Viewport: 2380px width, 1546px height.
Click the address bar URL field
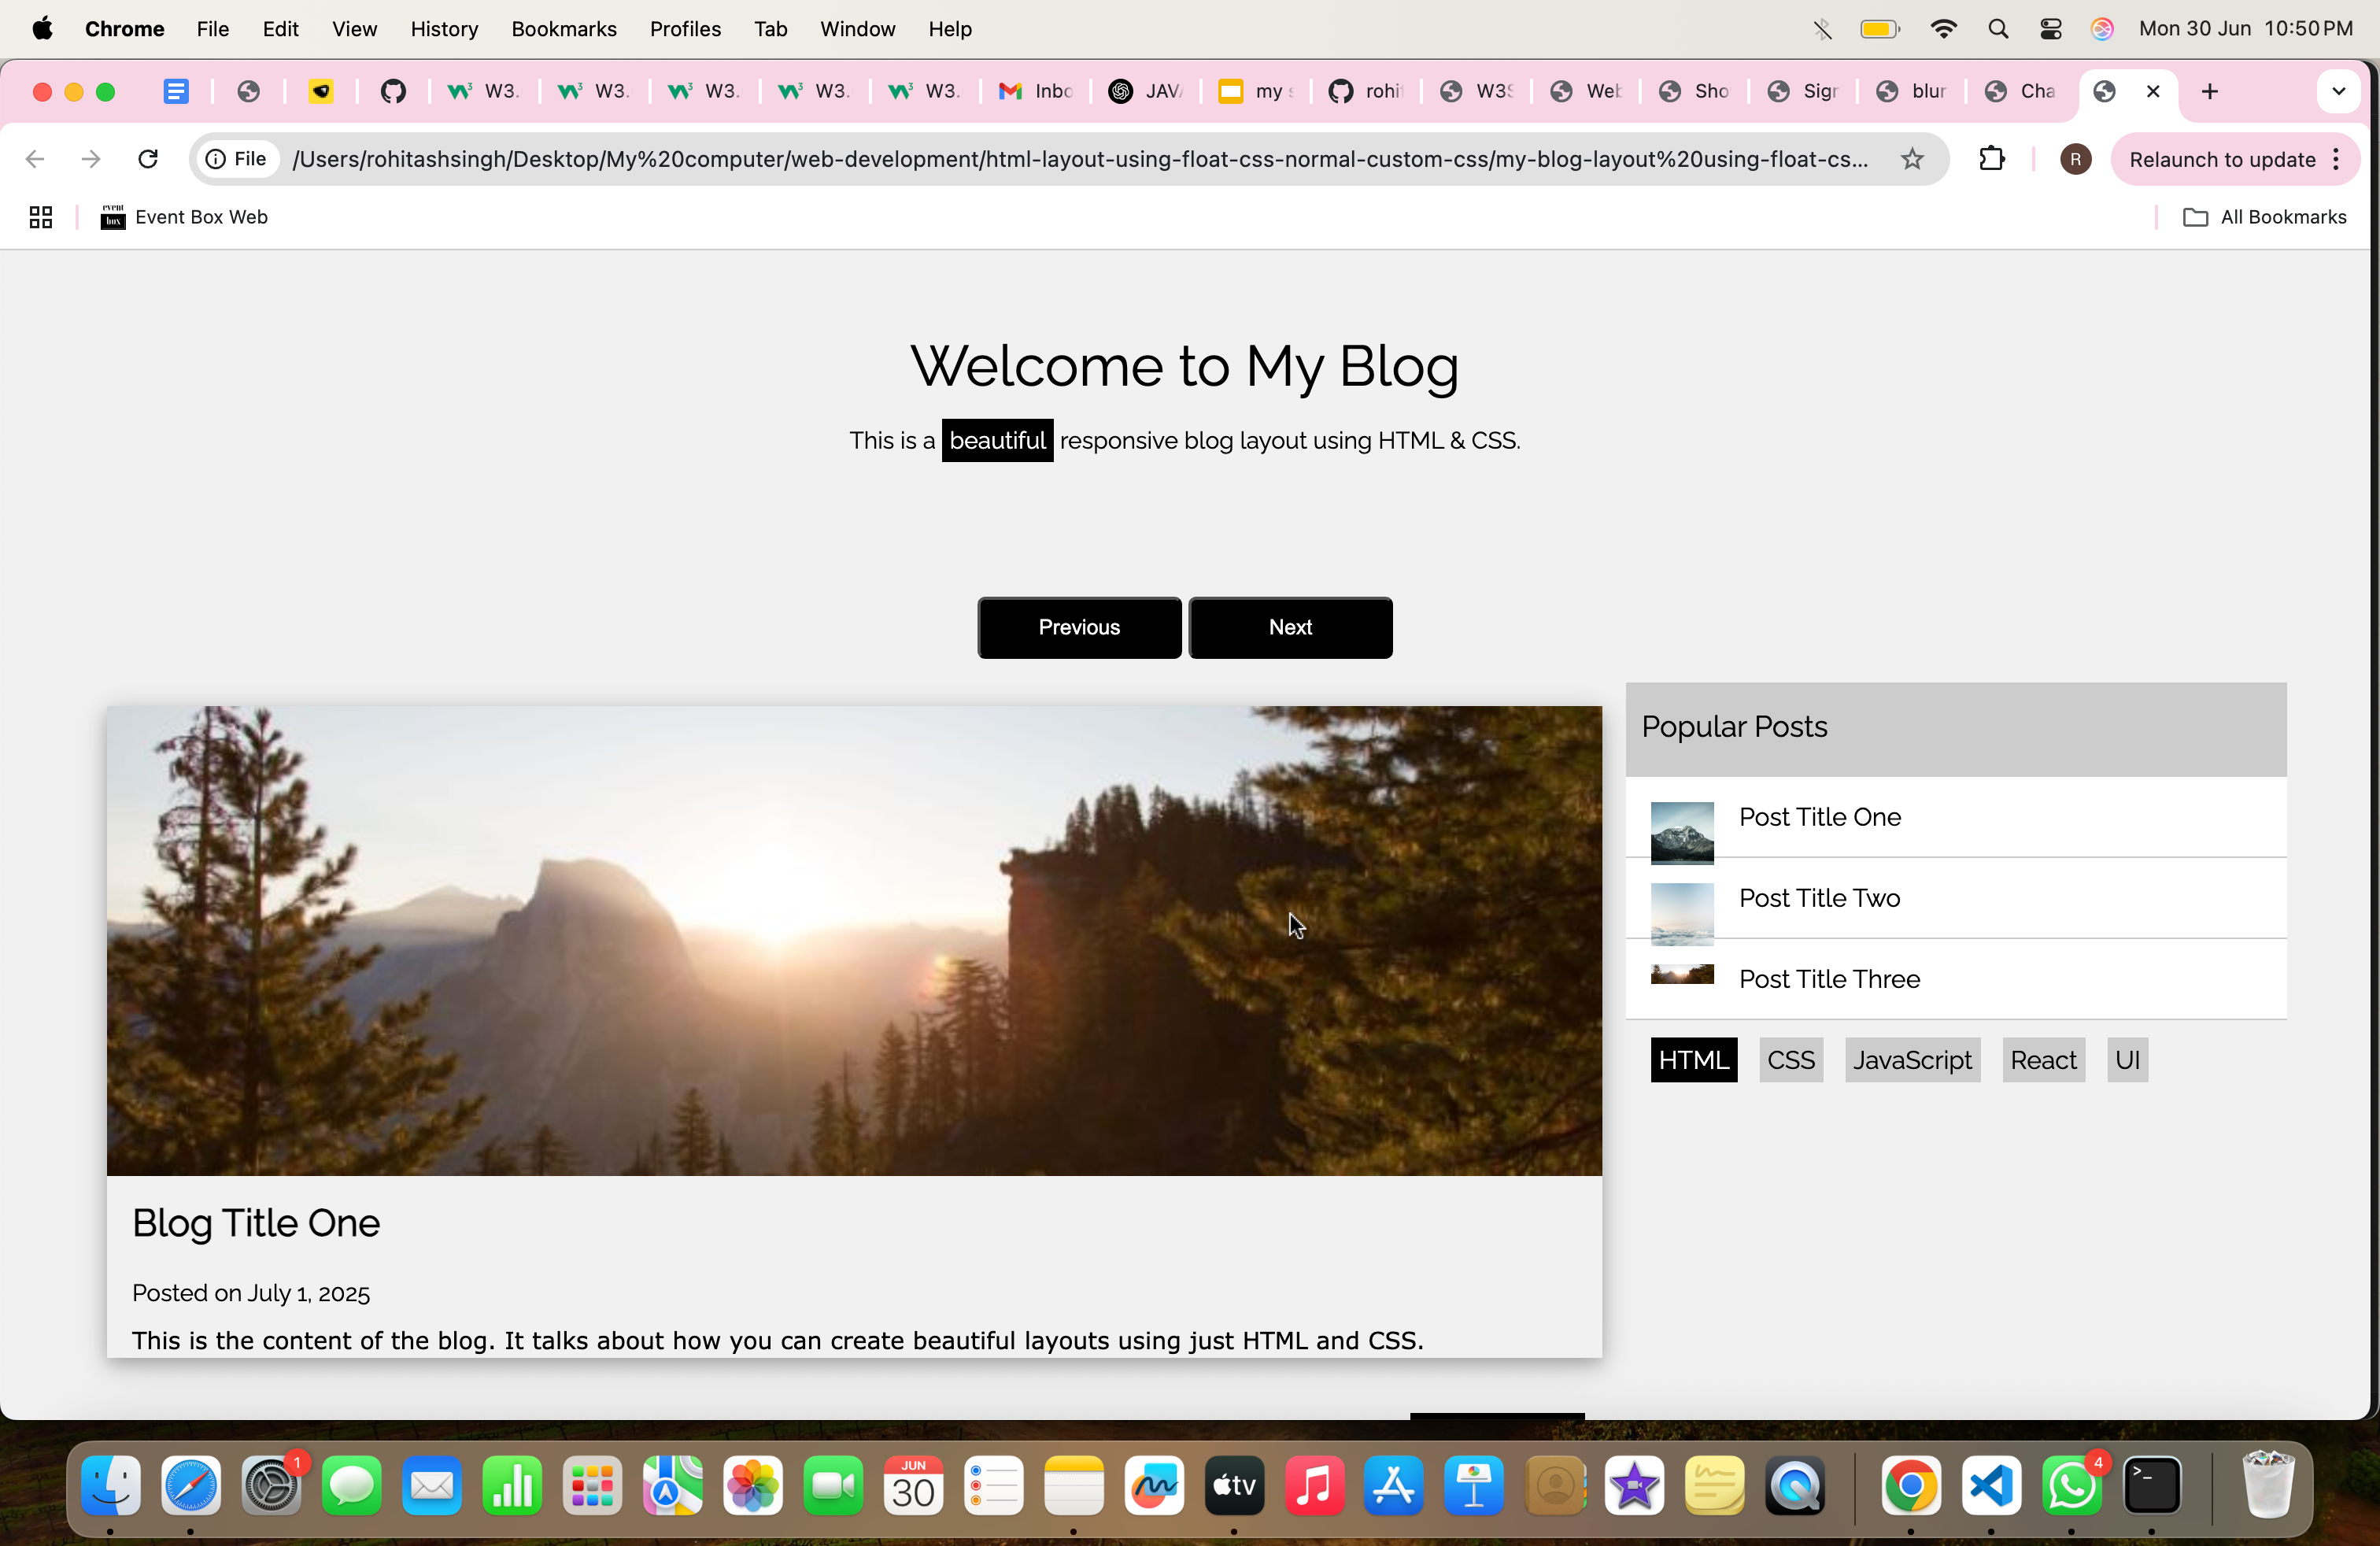(1080, 159)
